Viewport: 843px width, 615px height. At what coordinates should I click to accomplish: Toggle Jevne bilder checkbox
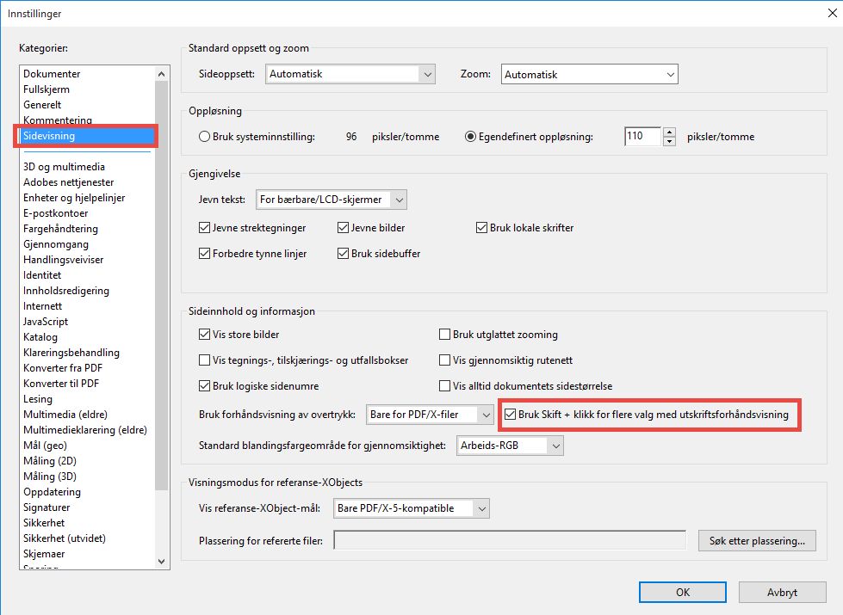coord(343,228)
